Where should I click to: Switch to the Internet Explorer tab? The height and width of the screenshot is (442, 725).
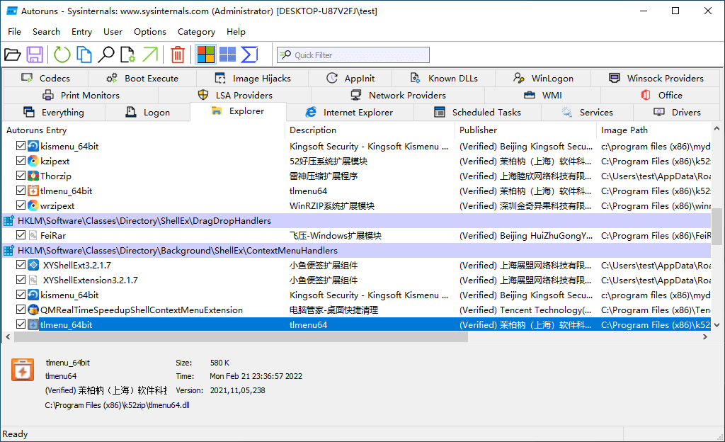coord(350,113)
